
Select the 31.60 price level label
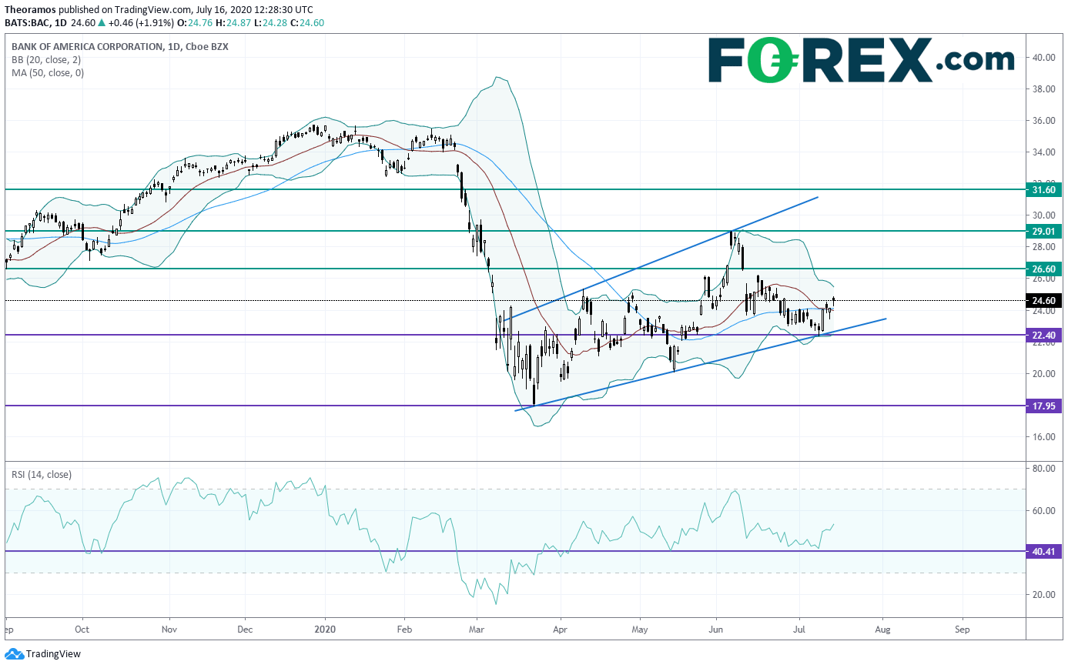pyautogui.click(x=1046, y=189)
